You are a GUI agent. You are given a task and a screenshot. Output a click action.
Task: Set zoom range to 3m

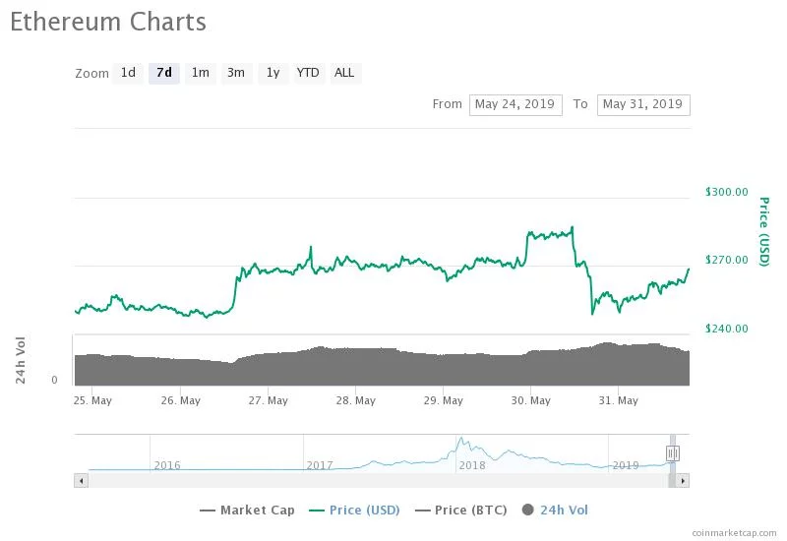click(x=236, y=73)
